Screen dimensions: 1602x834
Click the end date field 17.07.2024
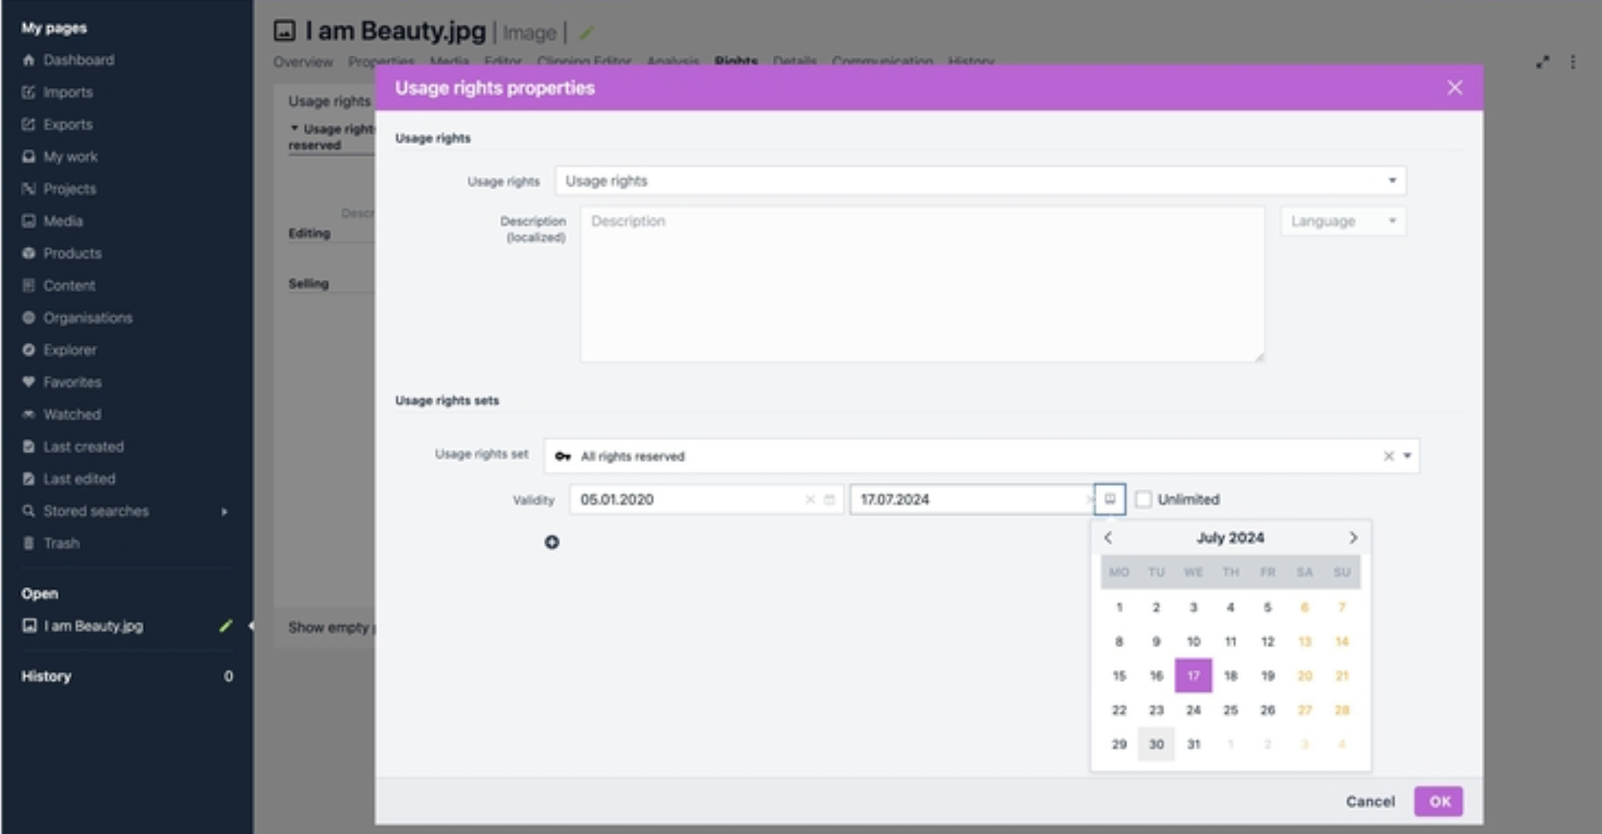coord(972,500)
